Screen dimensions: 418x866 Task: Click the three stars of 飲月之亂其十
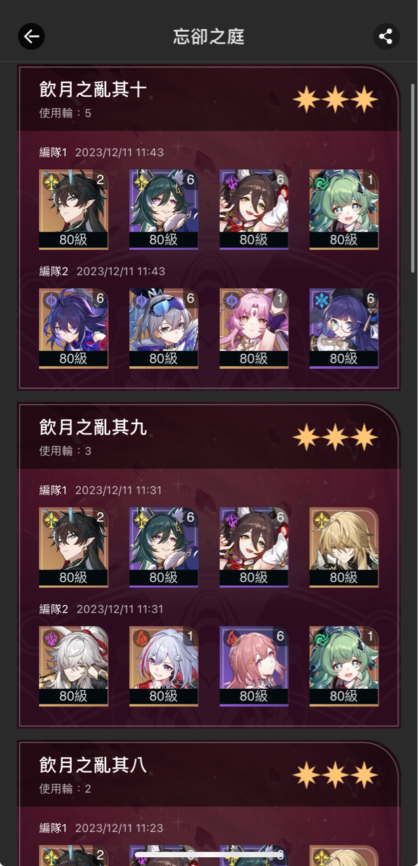(335, 99)
